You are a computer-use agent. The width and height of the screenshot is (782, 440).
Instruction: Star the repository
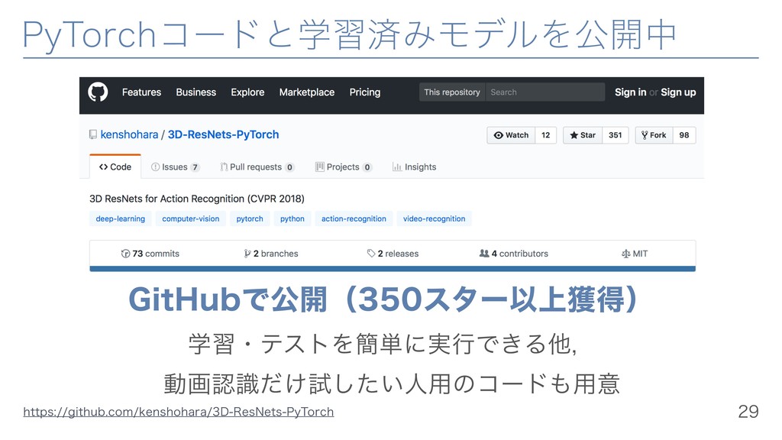click(583, 135)
